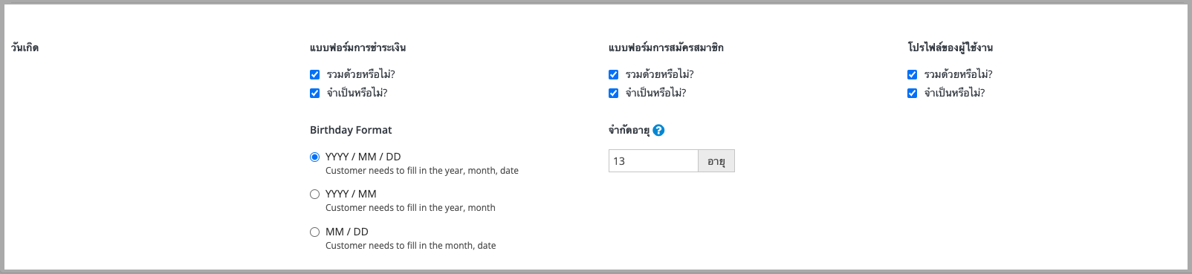Click the 'Customer needs to fill in the year, month' text

410,208
